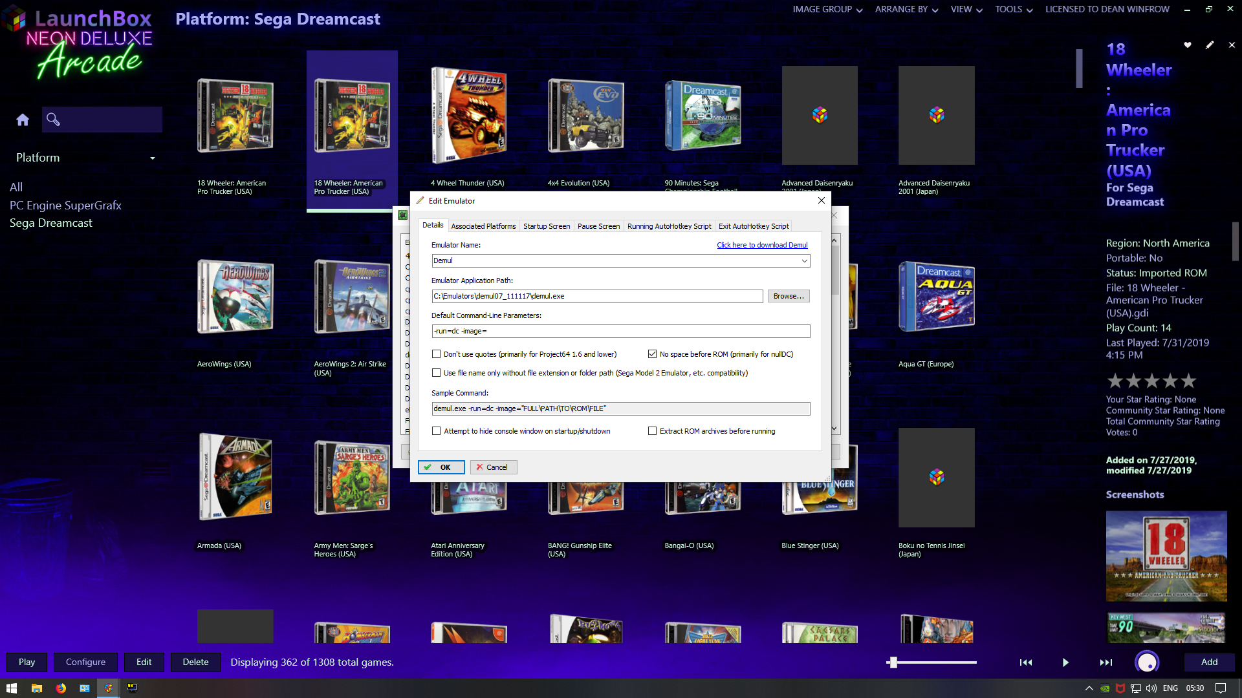
Task: Switch to LaunchBox taskbar icon
Action: coord(109,688)
